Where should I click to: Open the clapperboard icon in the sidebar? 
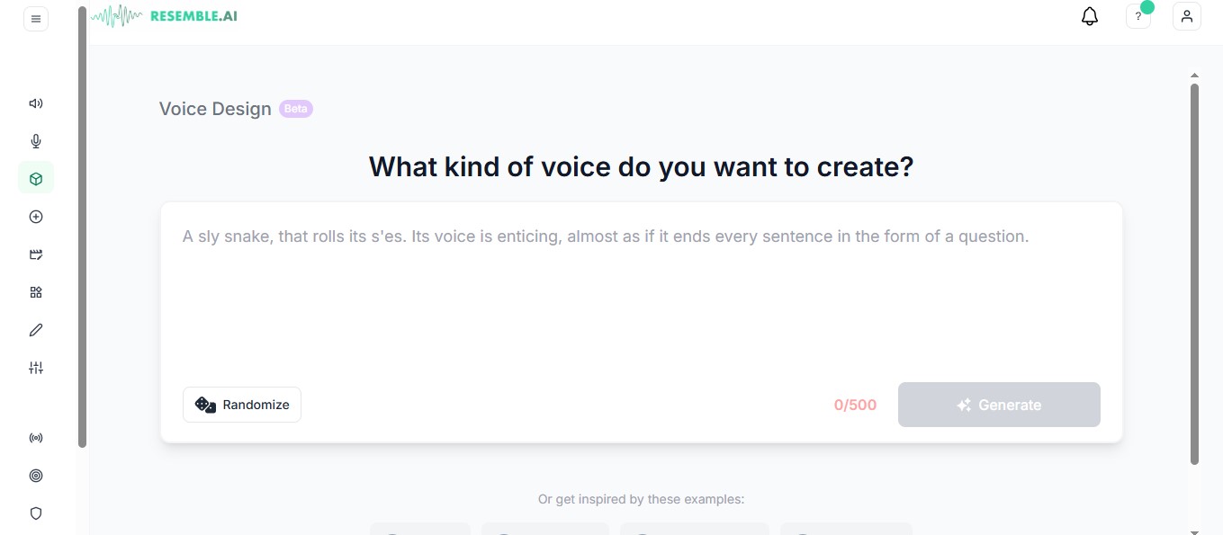(36, 254)
